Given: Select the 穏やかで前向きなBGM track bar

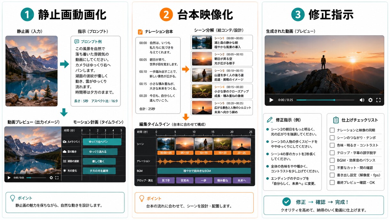Looking at the screenshot, I should [204, 171].
